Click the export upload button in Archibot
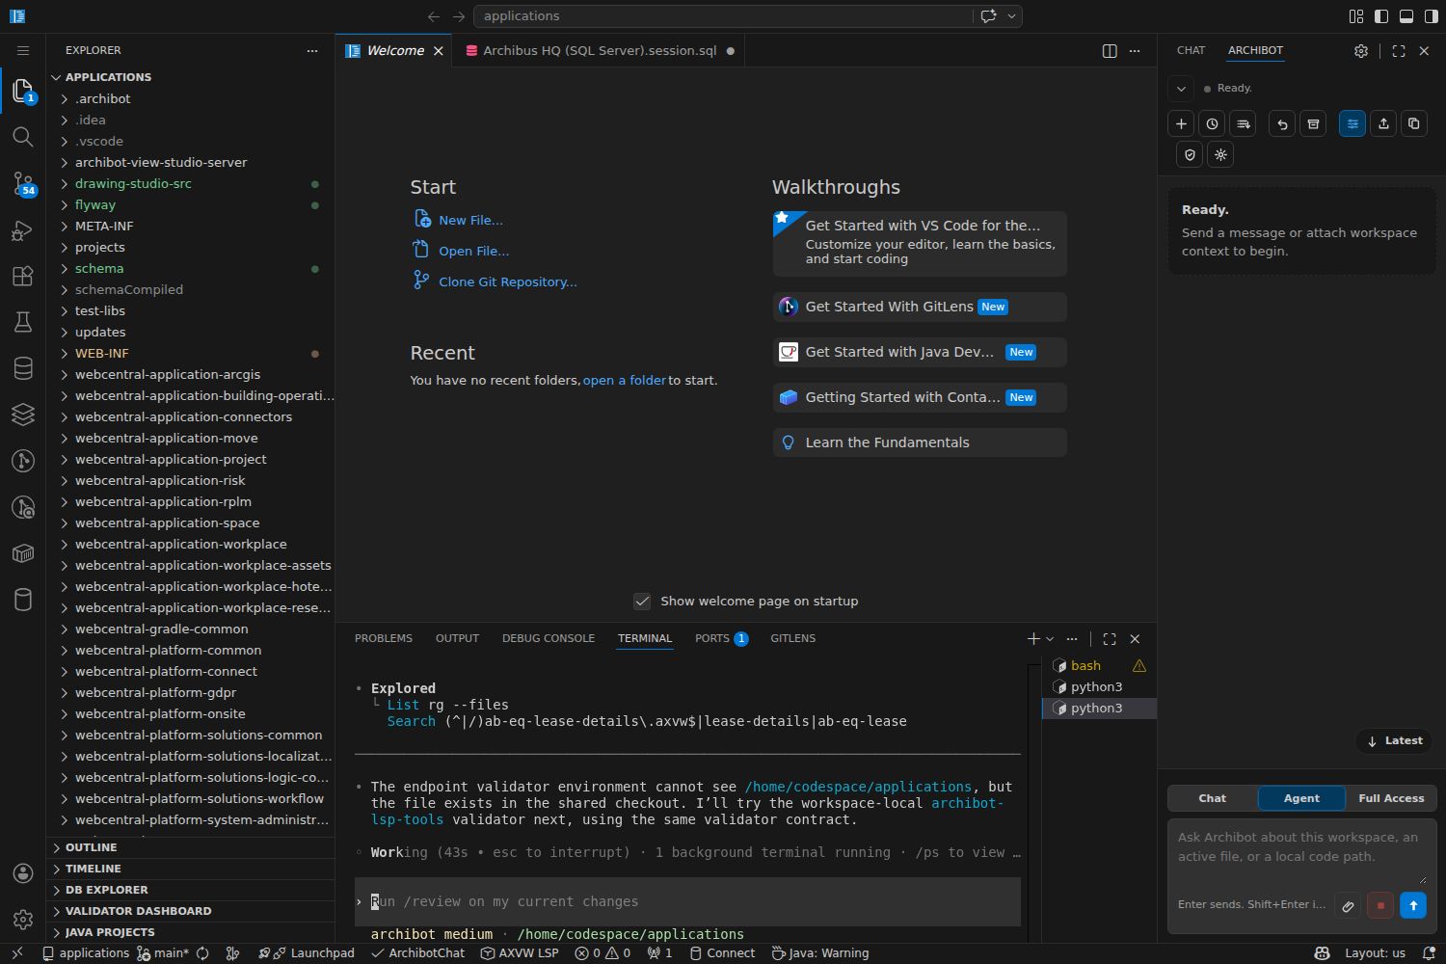1446x964 pixels. pos(1383,123)
